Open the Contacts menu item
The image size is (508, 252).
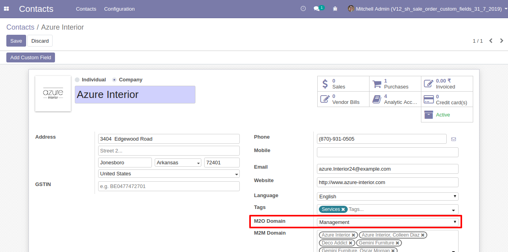(86, 9)
